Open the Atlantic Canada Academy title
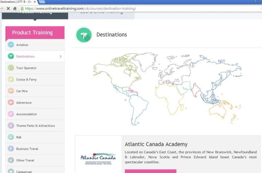 click(156, 144)
